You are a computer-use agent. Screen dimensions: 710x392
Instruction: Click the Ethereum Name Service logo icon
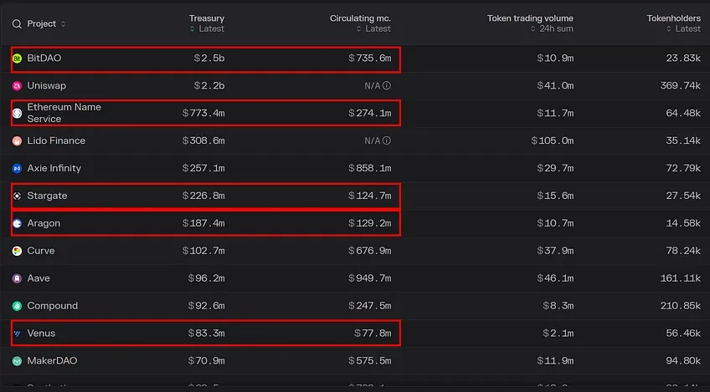17,113
